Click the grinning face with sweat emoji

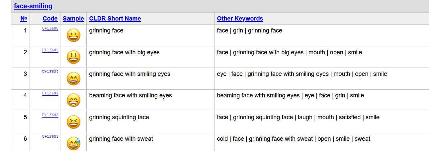click(73, 143)
